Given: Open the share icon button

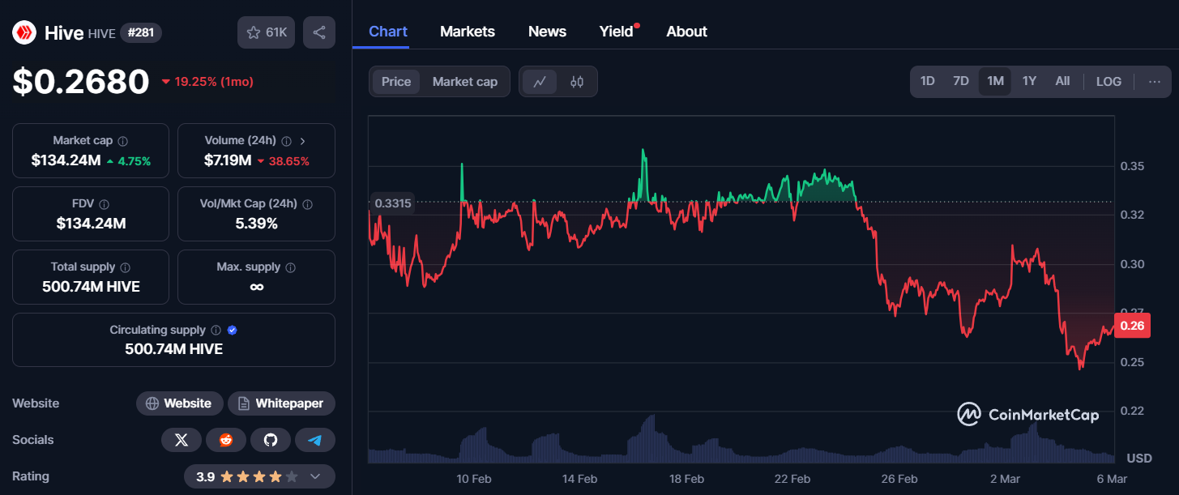Looking at the screenshot, I should pos(319,32).
